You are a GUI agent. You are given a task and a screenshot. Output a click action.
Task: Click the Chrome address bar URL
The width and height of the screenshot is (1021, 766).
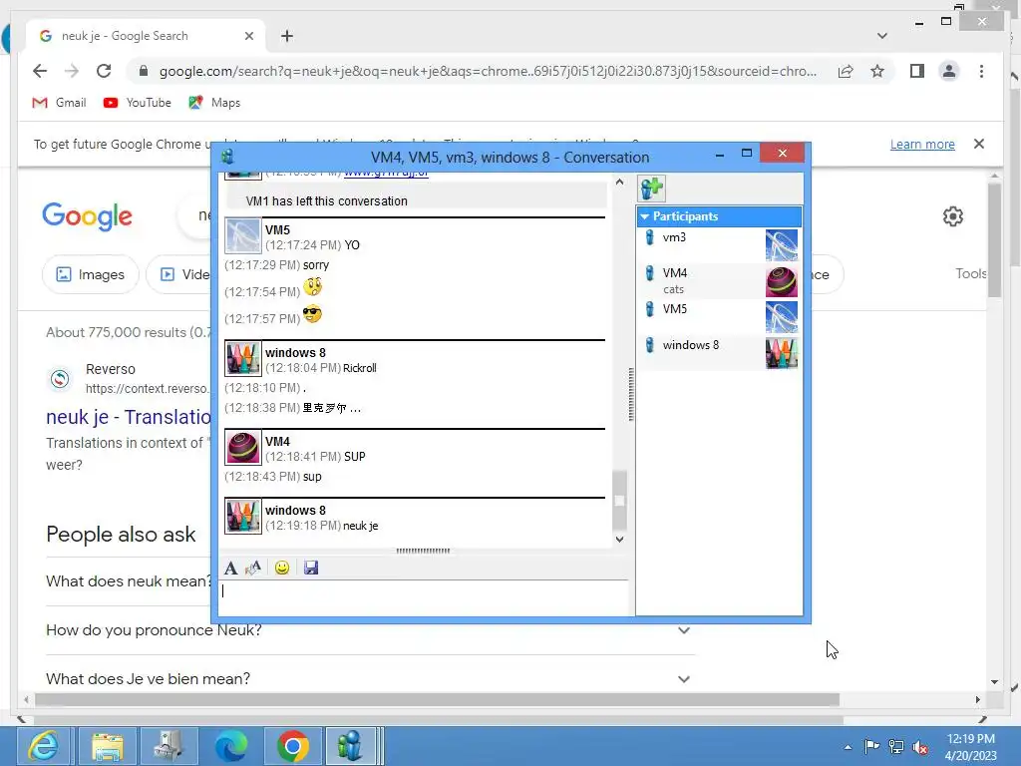(x=488, y=71)
